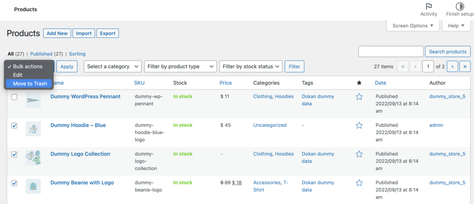Image resolution: width=474 pixels, height=204 pixels.
Task: Open Dokan dummy data tag in Beanie row
Action: tap(318, 186)
